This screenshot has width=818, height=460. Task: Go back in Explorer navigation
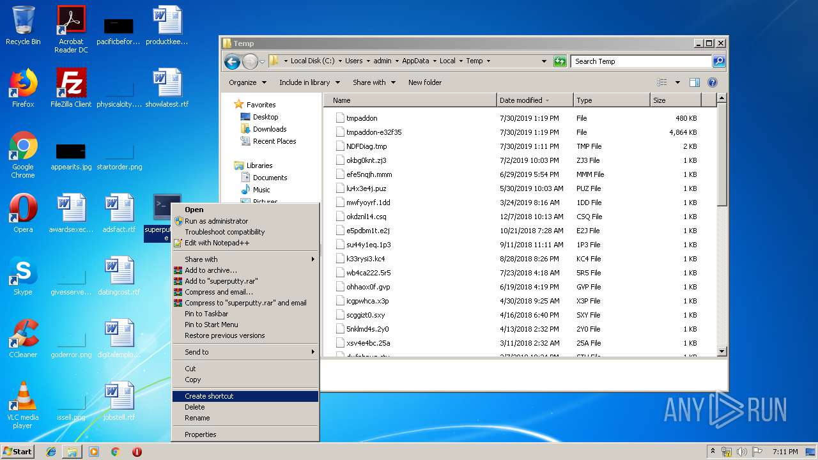[232, 61]
